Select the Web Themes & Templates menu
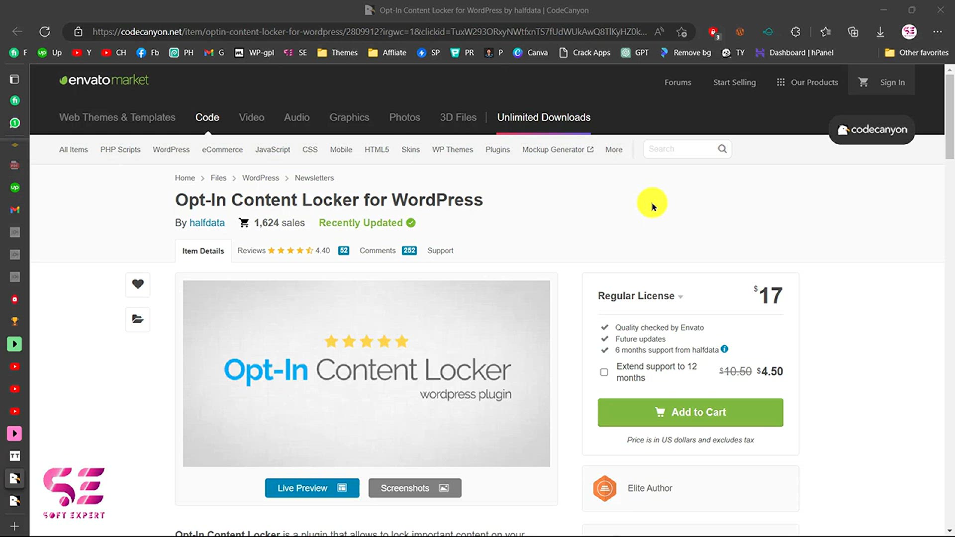The height and width of the screenshot is (537, 955). pos(117,117)
